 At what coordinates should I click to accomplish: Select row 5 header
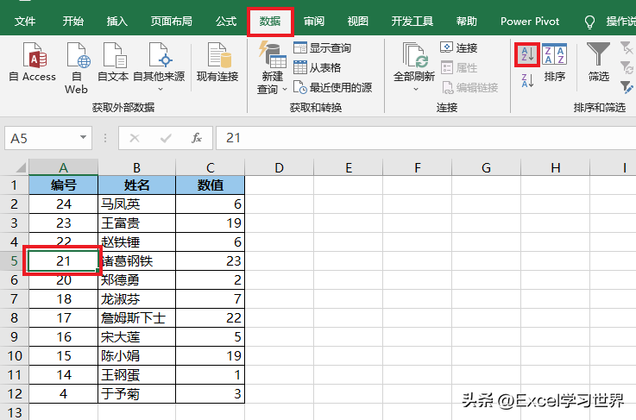[x=14, y=260]
